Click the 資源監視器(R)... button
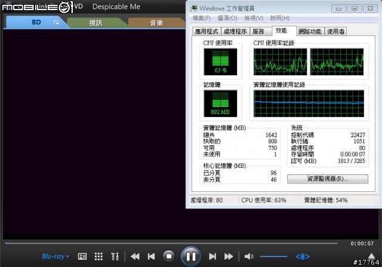Image resolution: width=382 pixels, height=267 pixels. (x=328, y=179)
